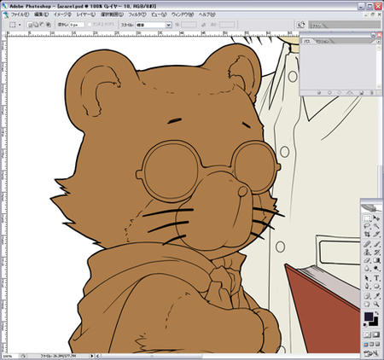
Task: Open the marquee tool preset picker arrow
Action: point(20,25)
